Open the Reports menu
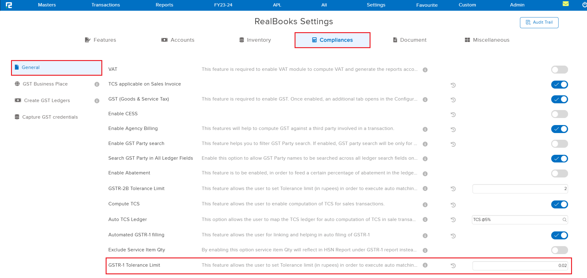The width and height of the screenshot is (587, 278). (x=164, y=5)
